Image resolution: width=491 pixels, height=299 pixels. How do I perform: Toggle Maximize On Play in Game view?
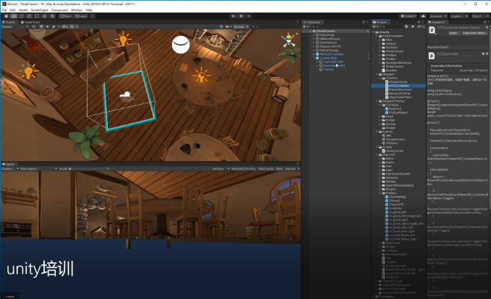pyautogui.click(x=243, y=169)
